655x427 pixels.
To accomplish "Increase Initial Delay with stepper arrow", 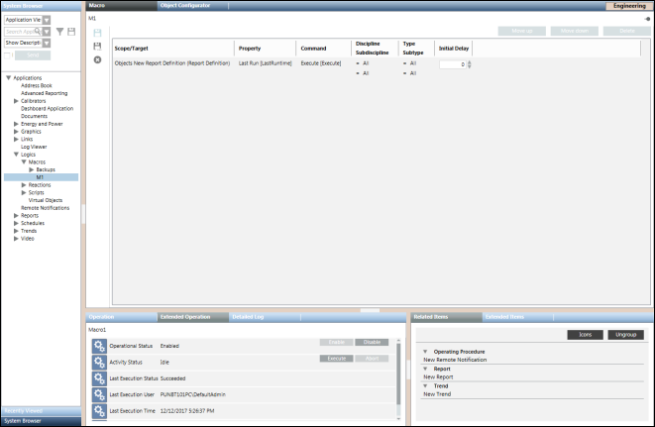I will coord(469,62).
